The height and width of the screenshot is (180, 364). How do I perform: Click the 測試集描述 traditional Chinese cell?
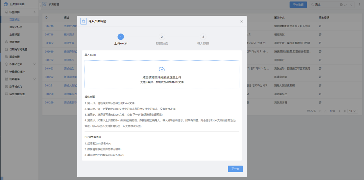281,94
